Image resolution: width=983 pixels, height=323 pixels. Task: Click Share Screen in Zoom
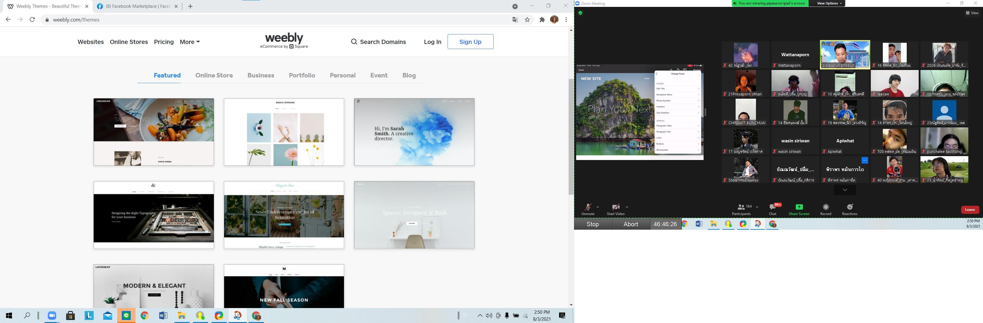[x=799, y=209]
